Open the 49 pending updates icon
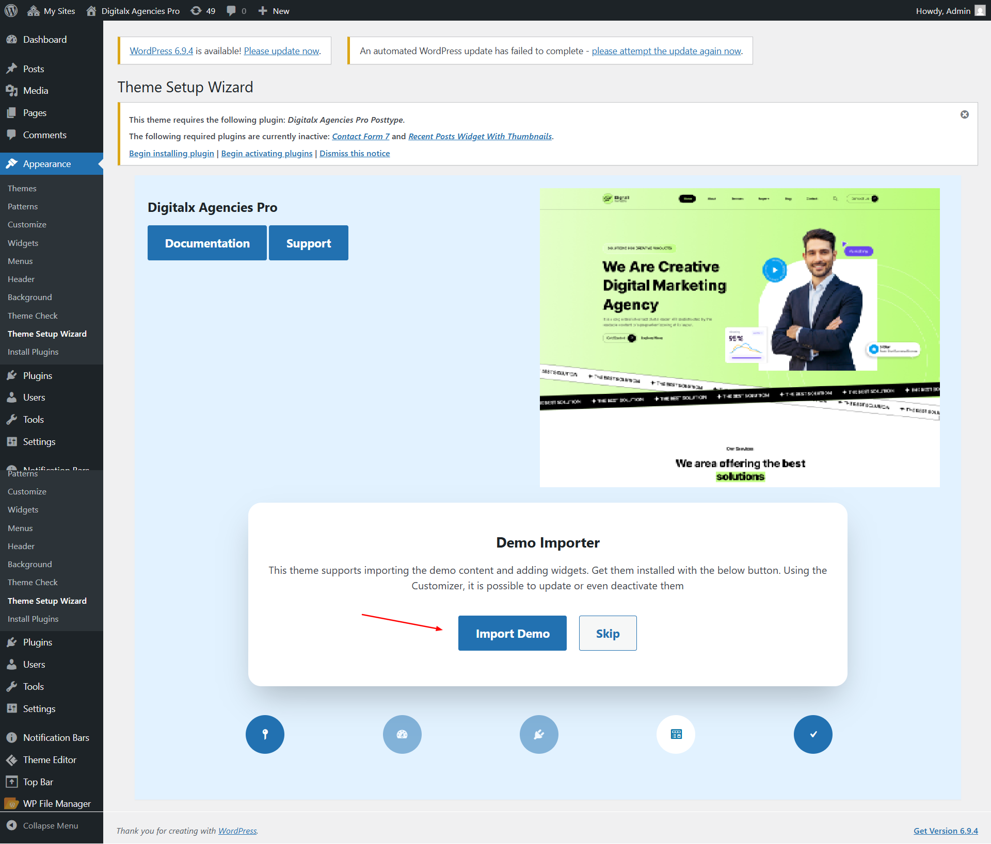Image resolution: width=991 pixels, height=844 pixels. pos(203,10)
